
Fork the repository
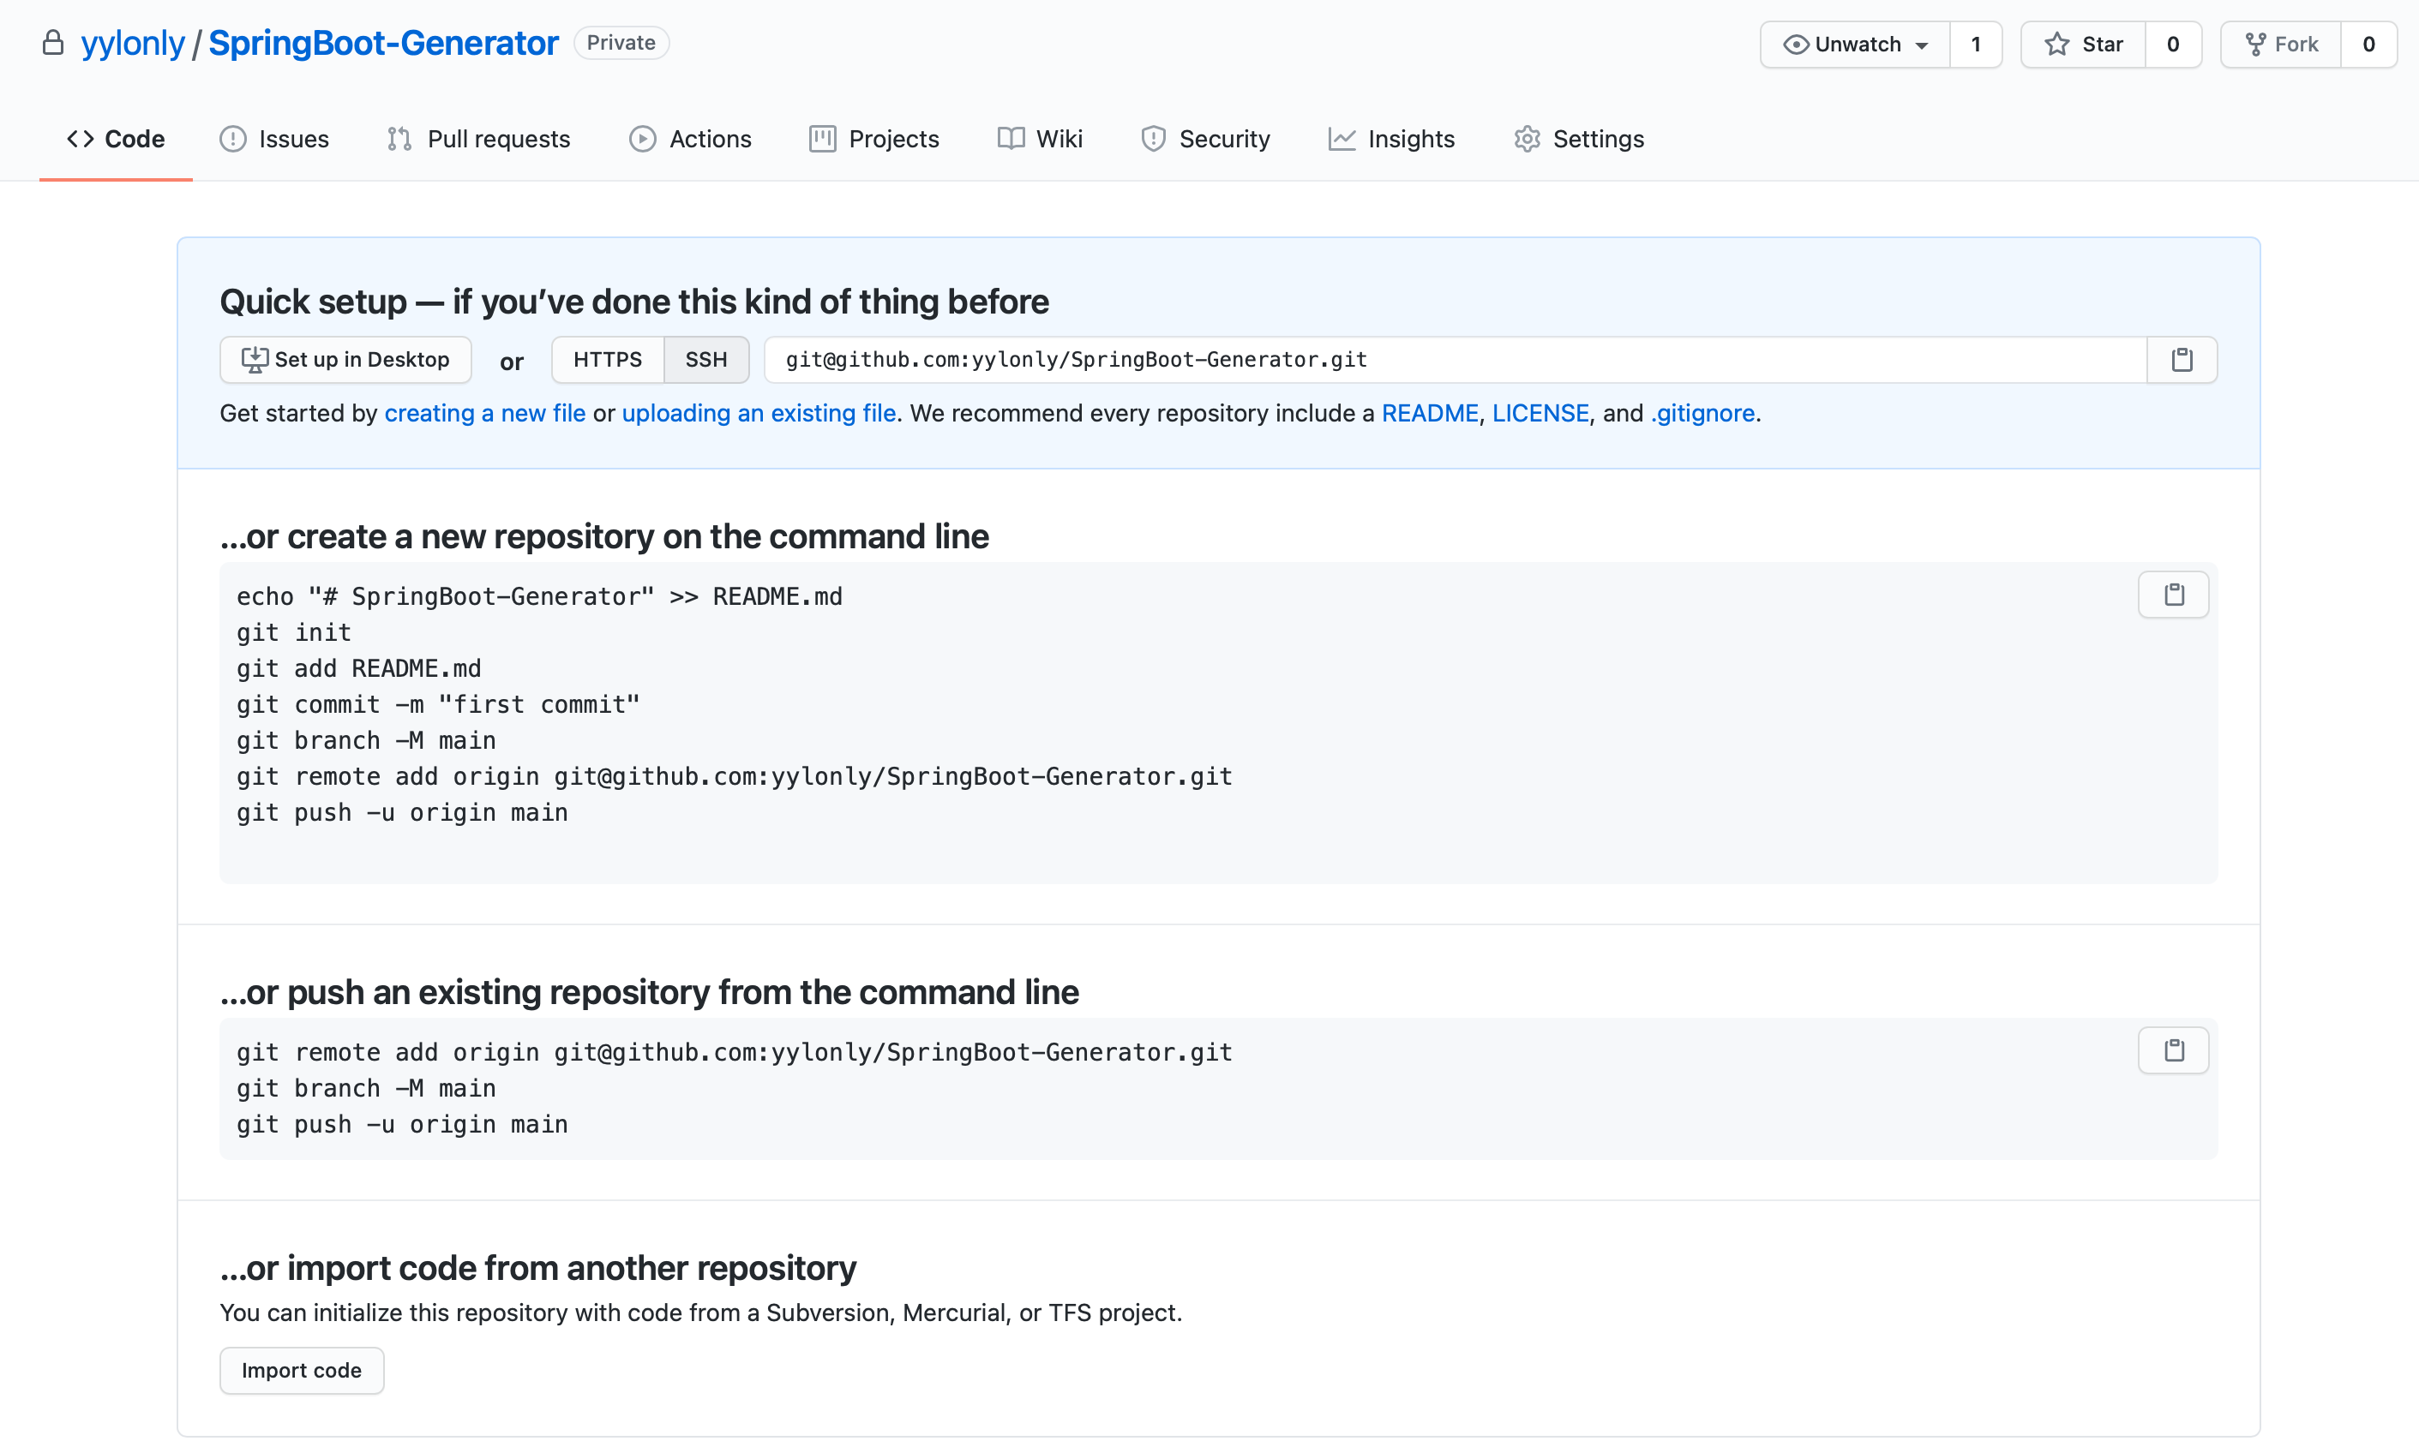(x=2281, y=44)
